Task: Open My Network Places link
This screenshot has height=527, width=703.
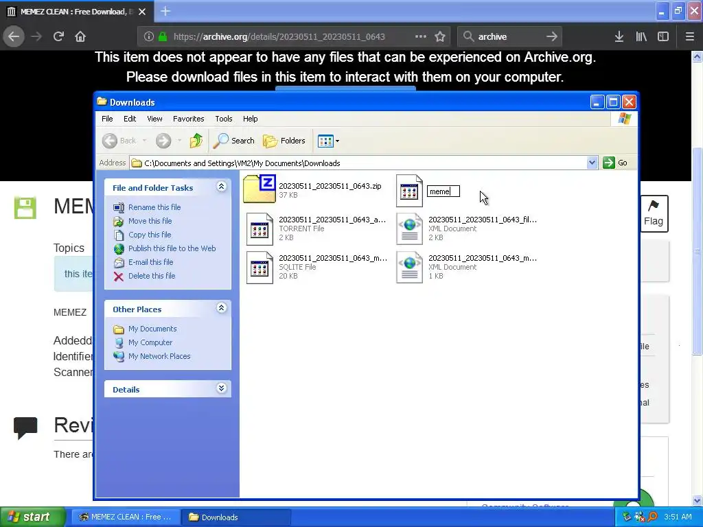Action: point(159,356)
